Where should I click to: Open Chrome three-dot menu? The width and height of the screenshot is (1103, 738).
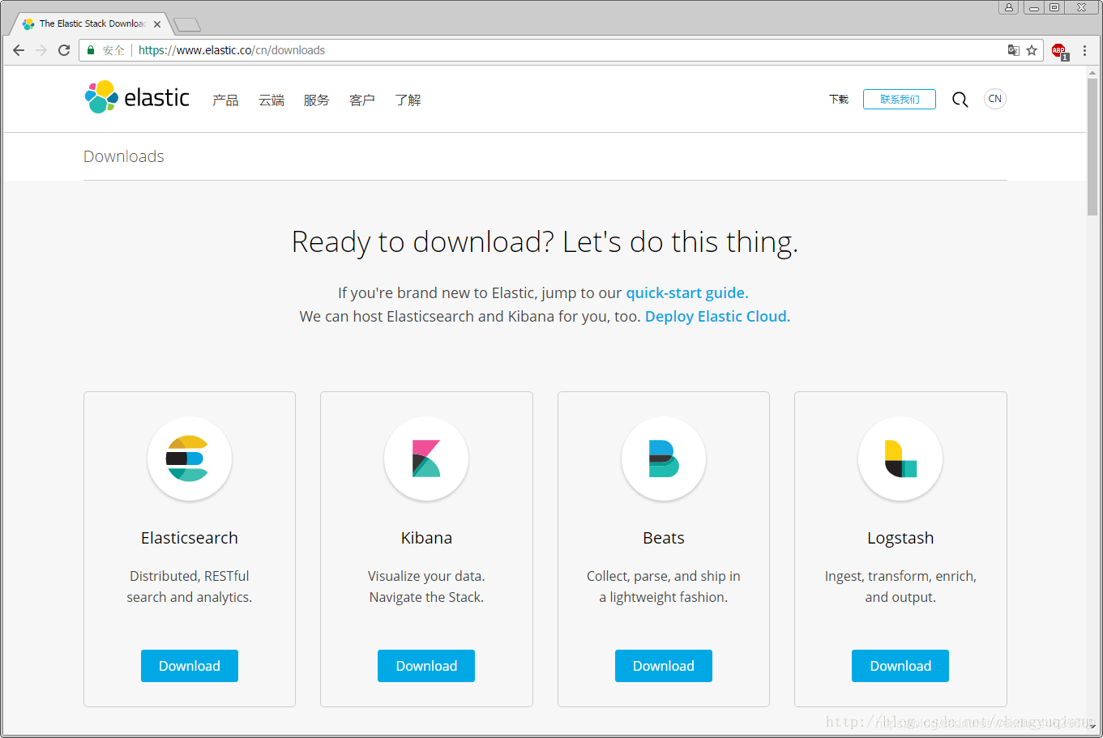[1084, 50]
